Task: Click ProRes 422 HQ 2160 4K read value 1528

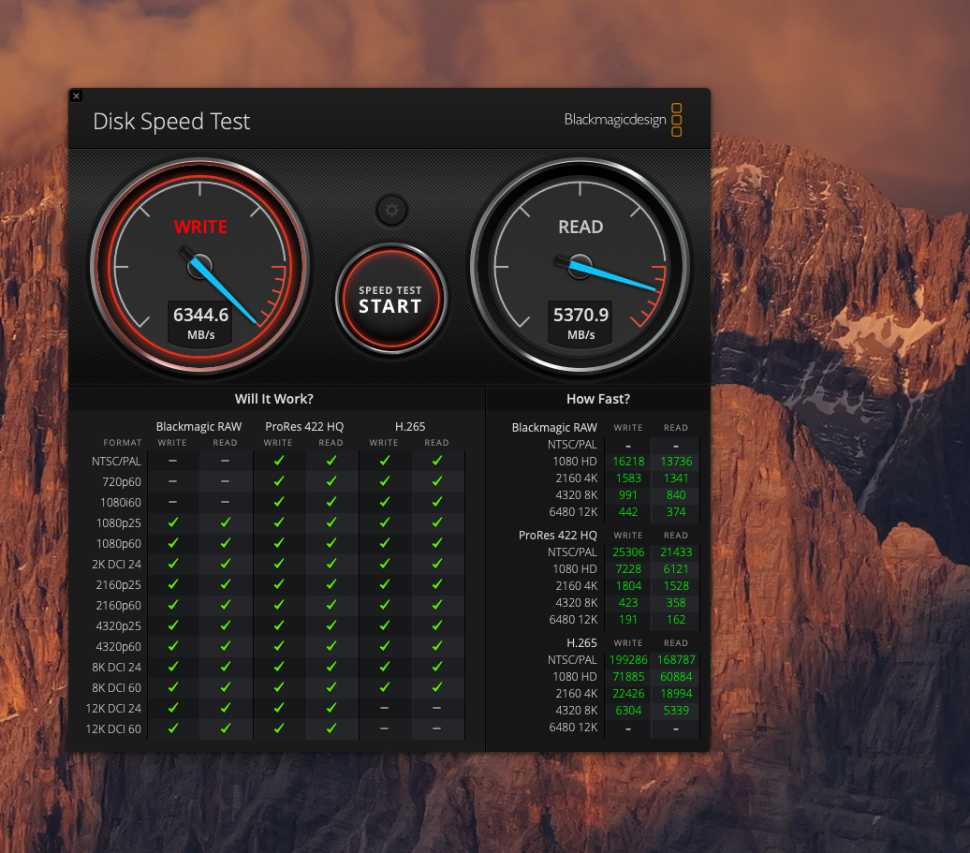Action: point(676,586)
